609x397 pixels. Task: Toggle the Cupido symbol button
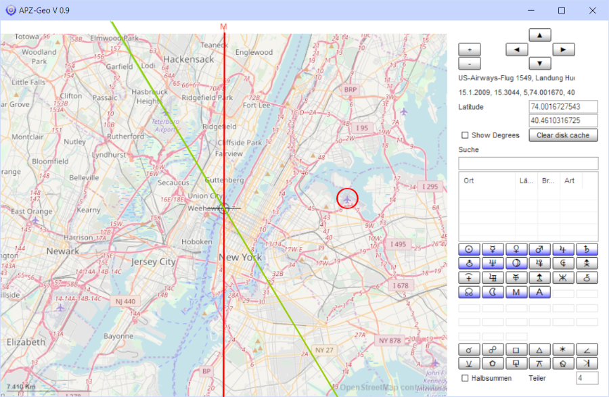[x=540, y=264]
